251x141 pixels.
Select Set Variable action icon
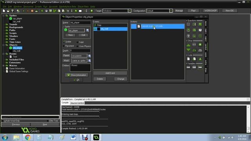[x=188, y=67]
